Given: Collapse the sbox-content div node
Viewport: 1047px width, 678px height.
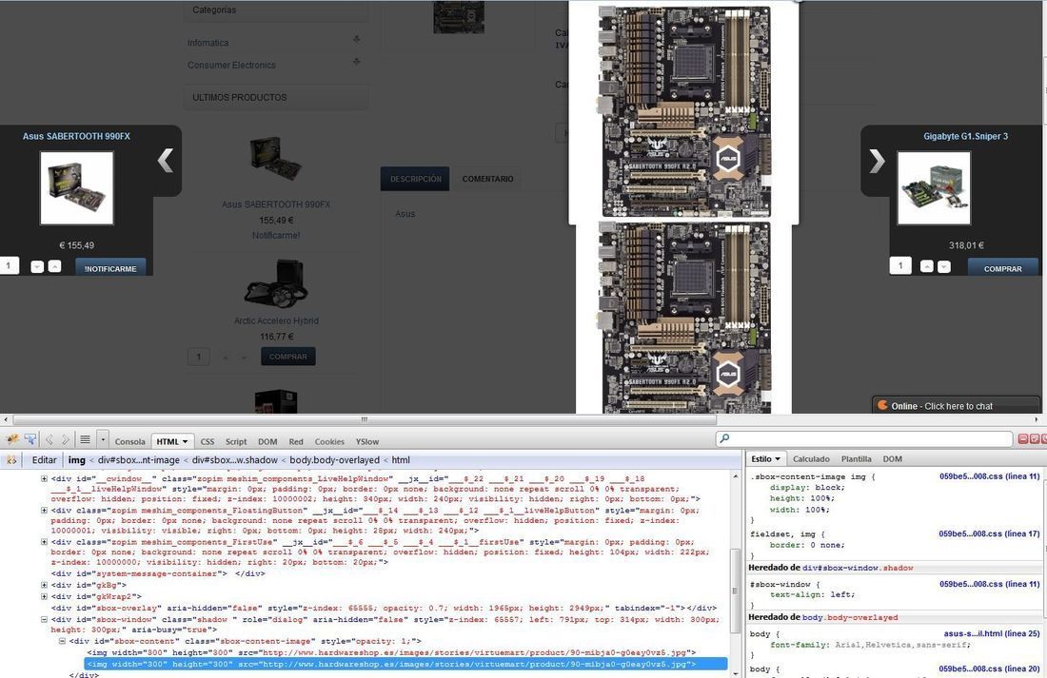Looking at the screenshot, I should click(62, 641).
